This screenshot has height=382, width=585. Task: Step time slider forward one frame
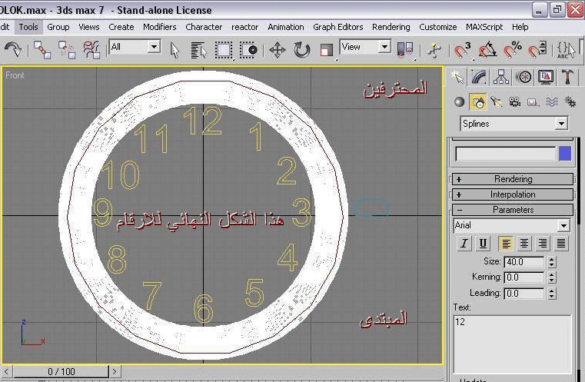[x=115, y=371]
